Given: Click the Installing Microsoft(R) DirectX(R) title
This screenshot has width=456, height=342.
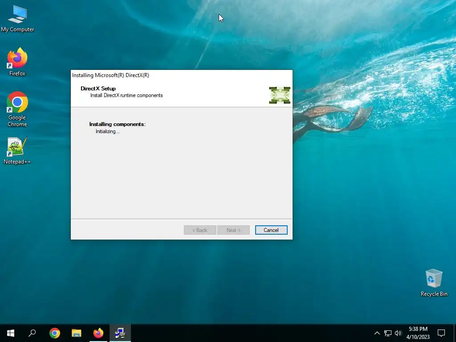Looking at the screenshot, I should point(110,75).
